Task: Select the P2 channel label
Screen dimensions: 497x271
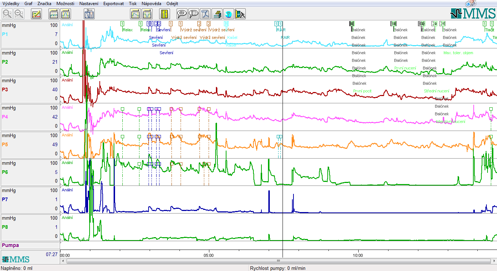Action: pos(4,62)
